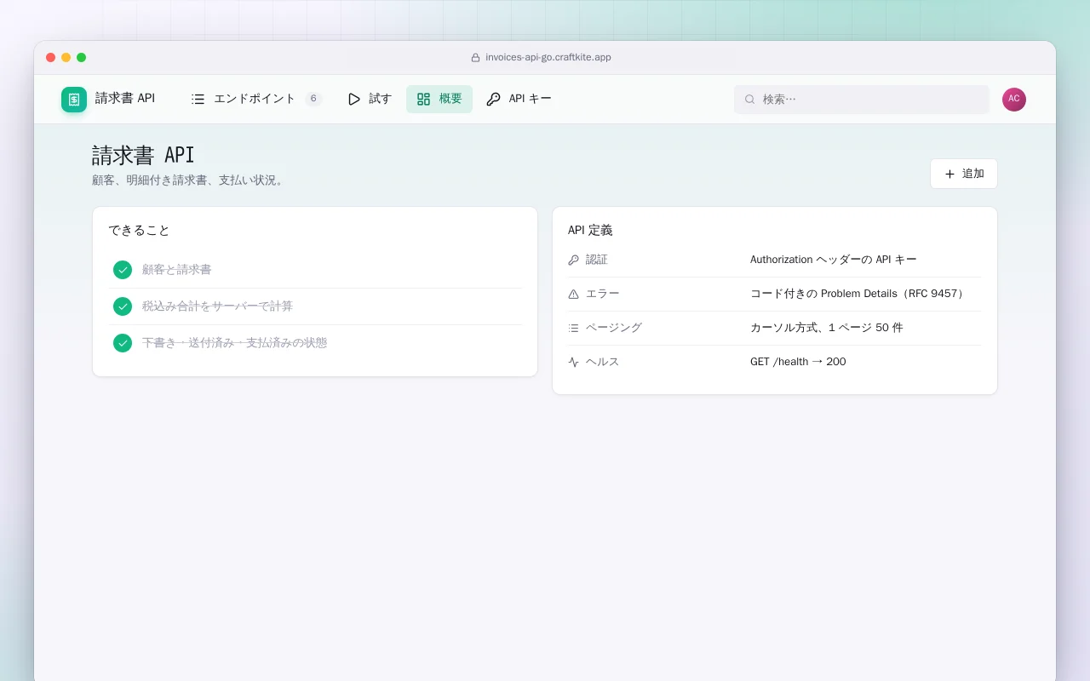Click the 税込み合計をサーバーで計算 text
The image size is (1090, 681).
[217, 306]
